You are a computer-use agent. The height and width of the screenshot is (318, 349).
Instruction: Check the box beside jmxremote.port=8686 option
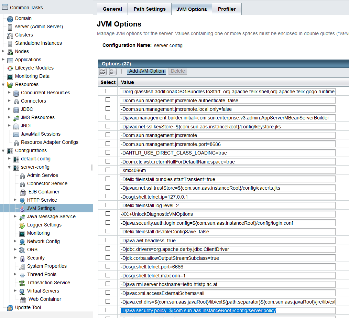[x=108, y=144]
